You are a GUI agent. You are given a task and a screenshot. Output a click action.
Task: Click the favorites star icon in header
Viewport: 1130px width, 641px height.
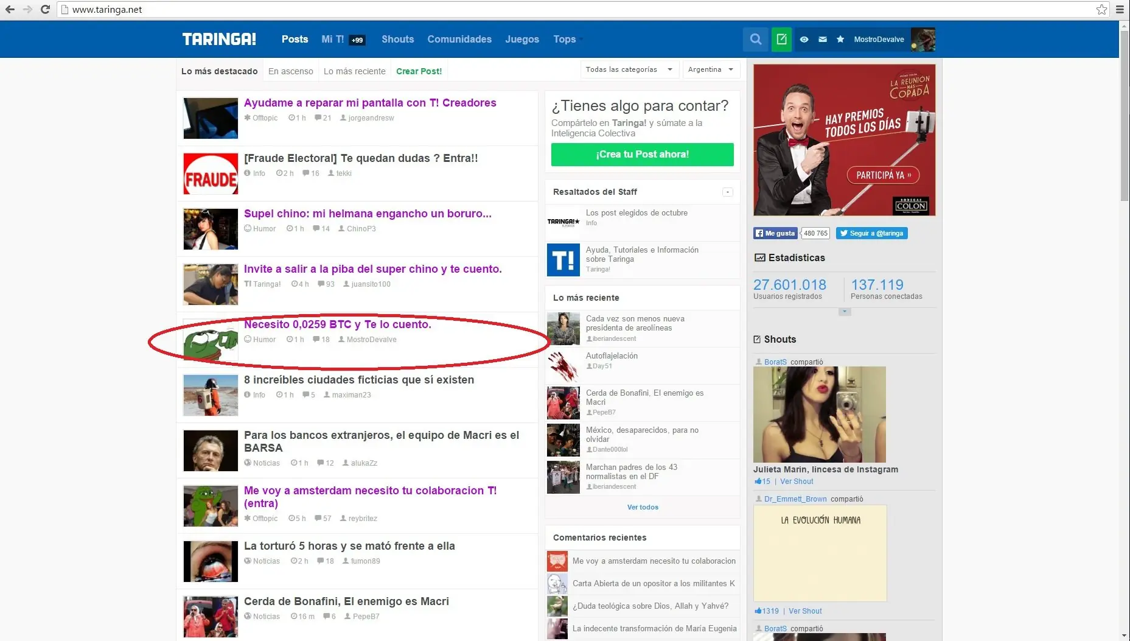pos(840,40)
